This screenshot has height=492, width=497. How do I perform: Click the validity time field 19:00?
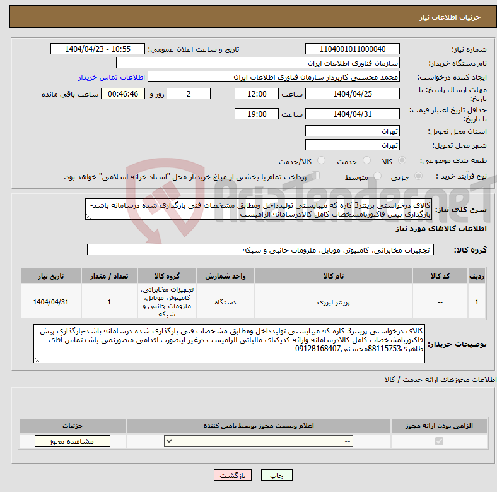(257, 114)
